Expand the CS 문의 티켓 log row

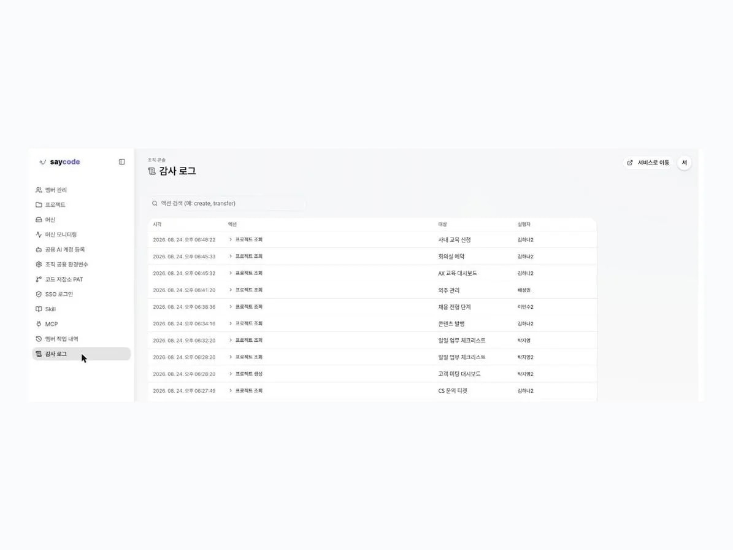click(231, 390)
